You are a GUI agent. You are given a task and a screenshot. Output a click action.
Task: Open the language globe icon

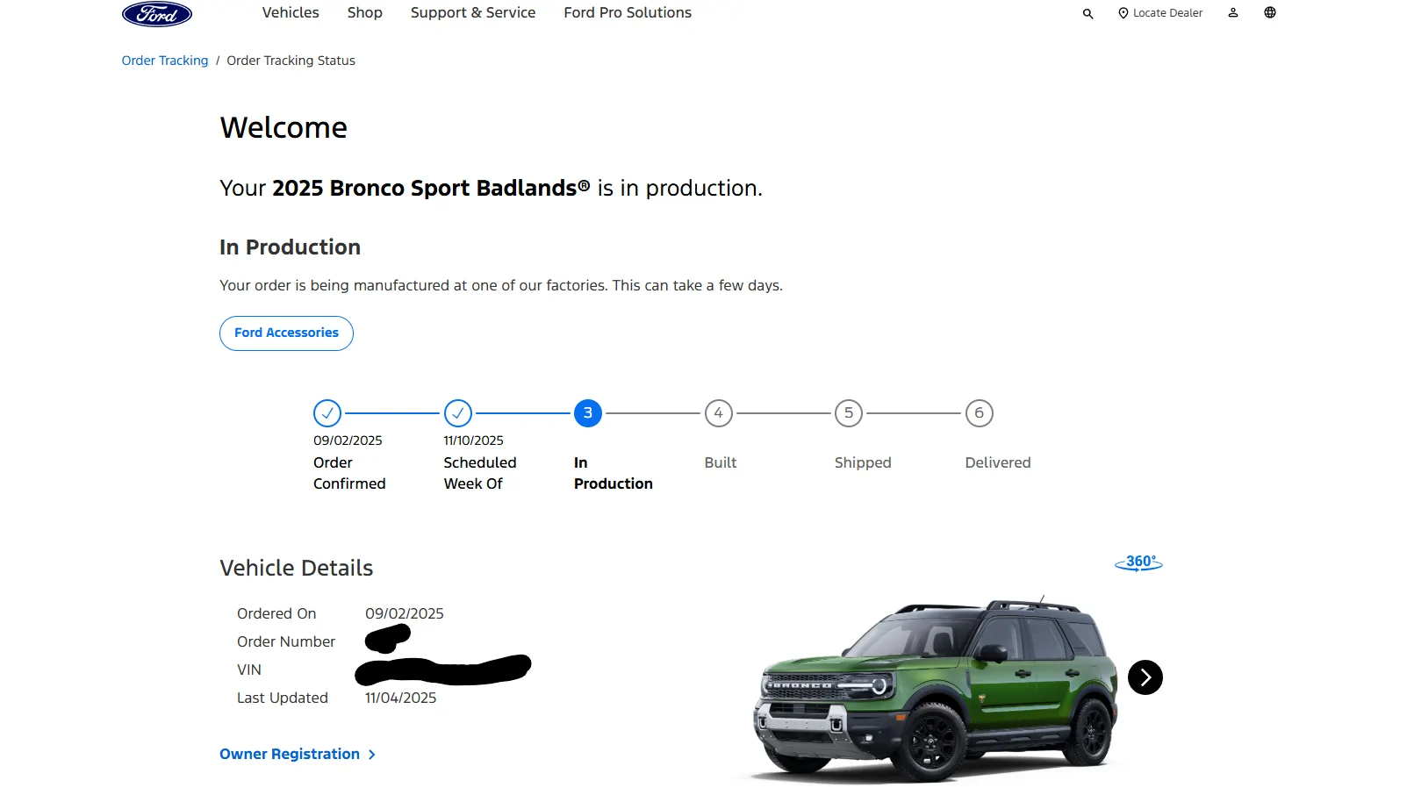tap(1269, 13)
